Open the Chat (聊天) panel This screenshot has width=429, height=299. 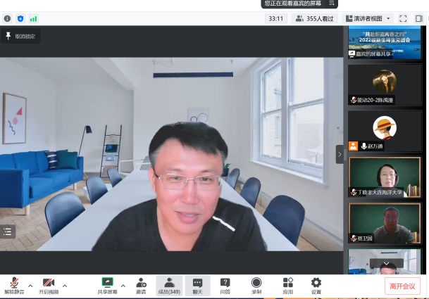pos(197,285)
